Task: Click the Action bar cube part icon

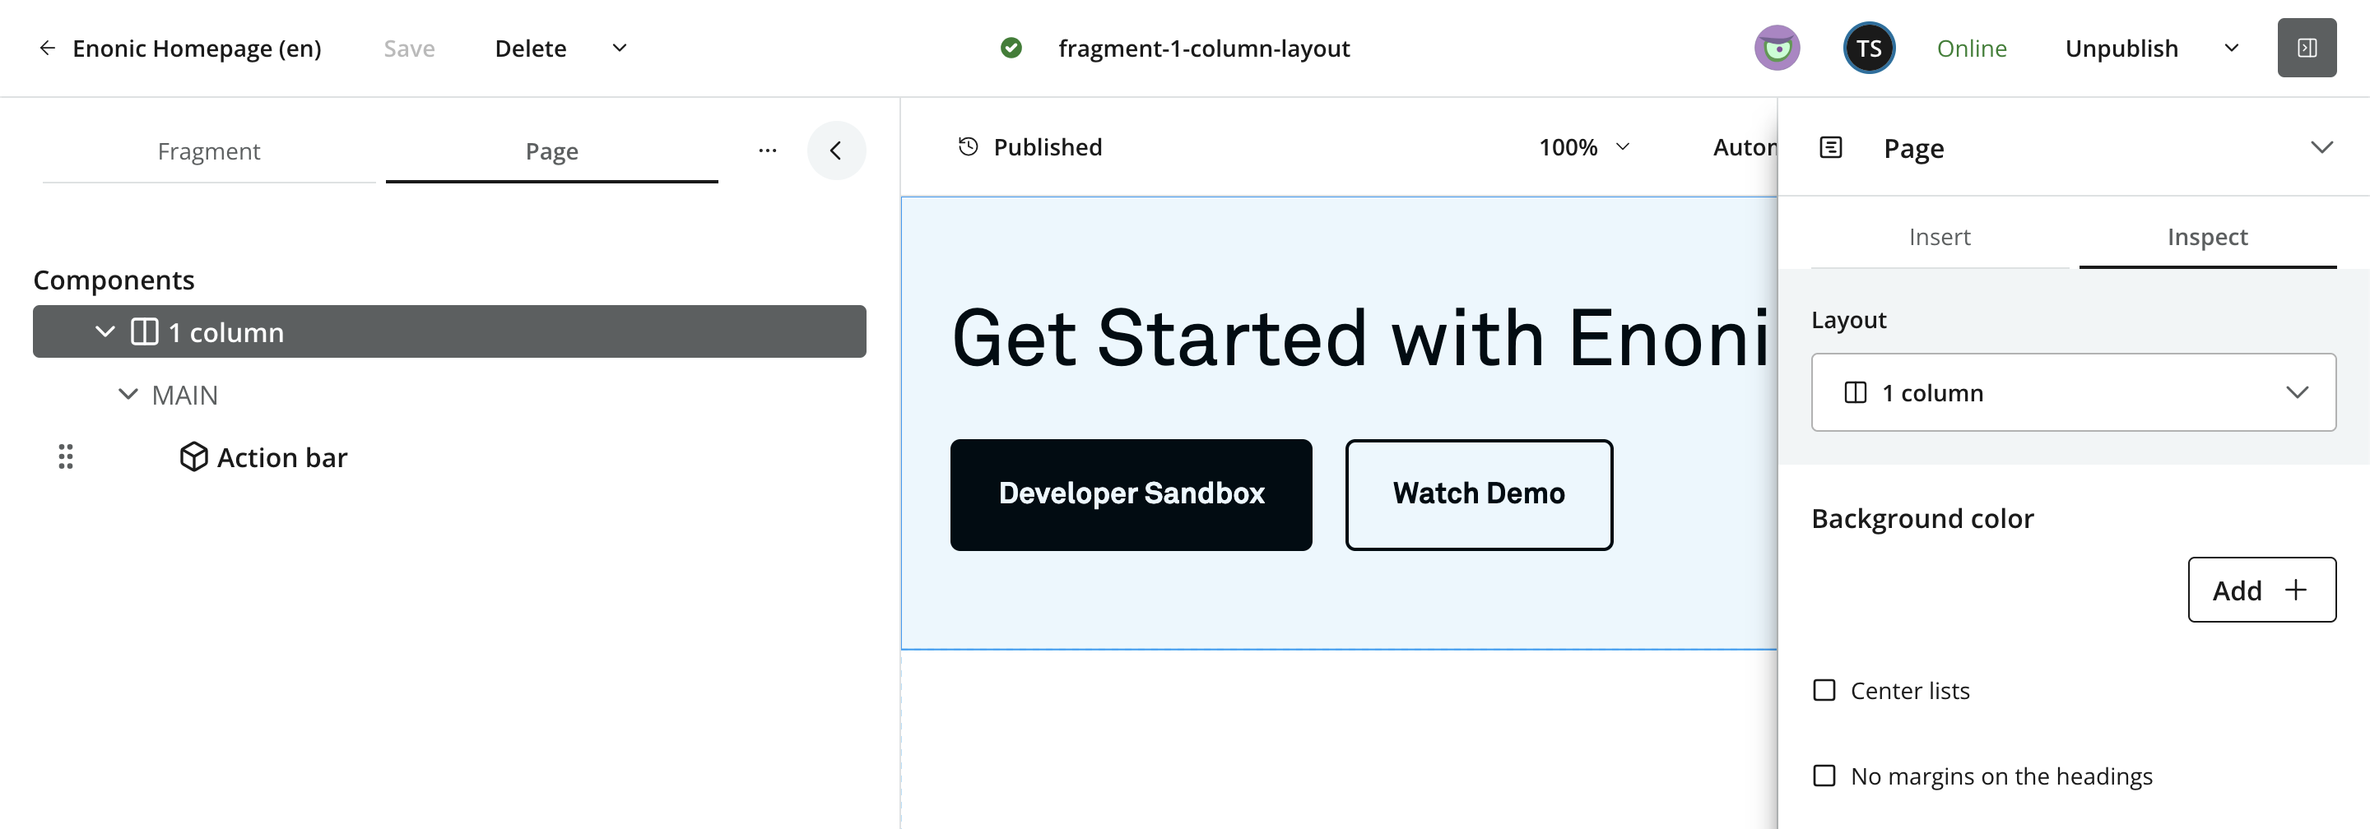Action: pyautogui.click(x=193, y=456)
